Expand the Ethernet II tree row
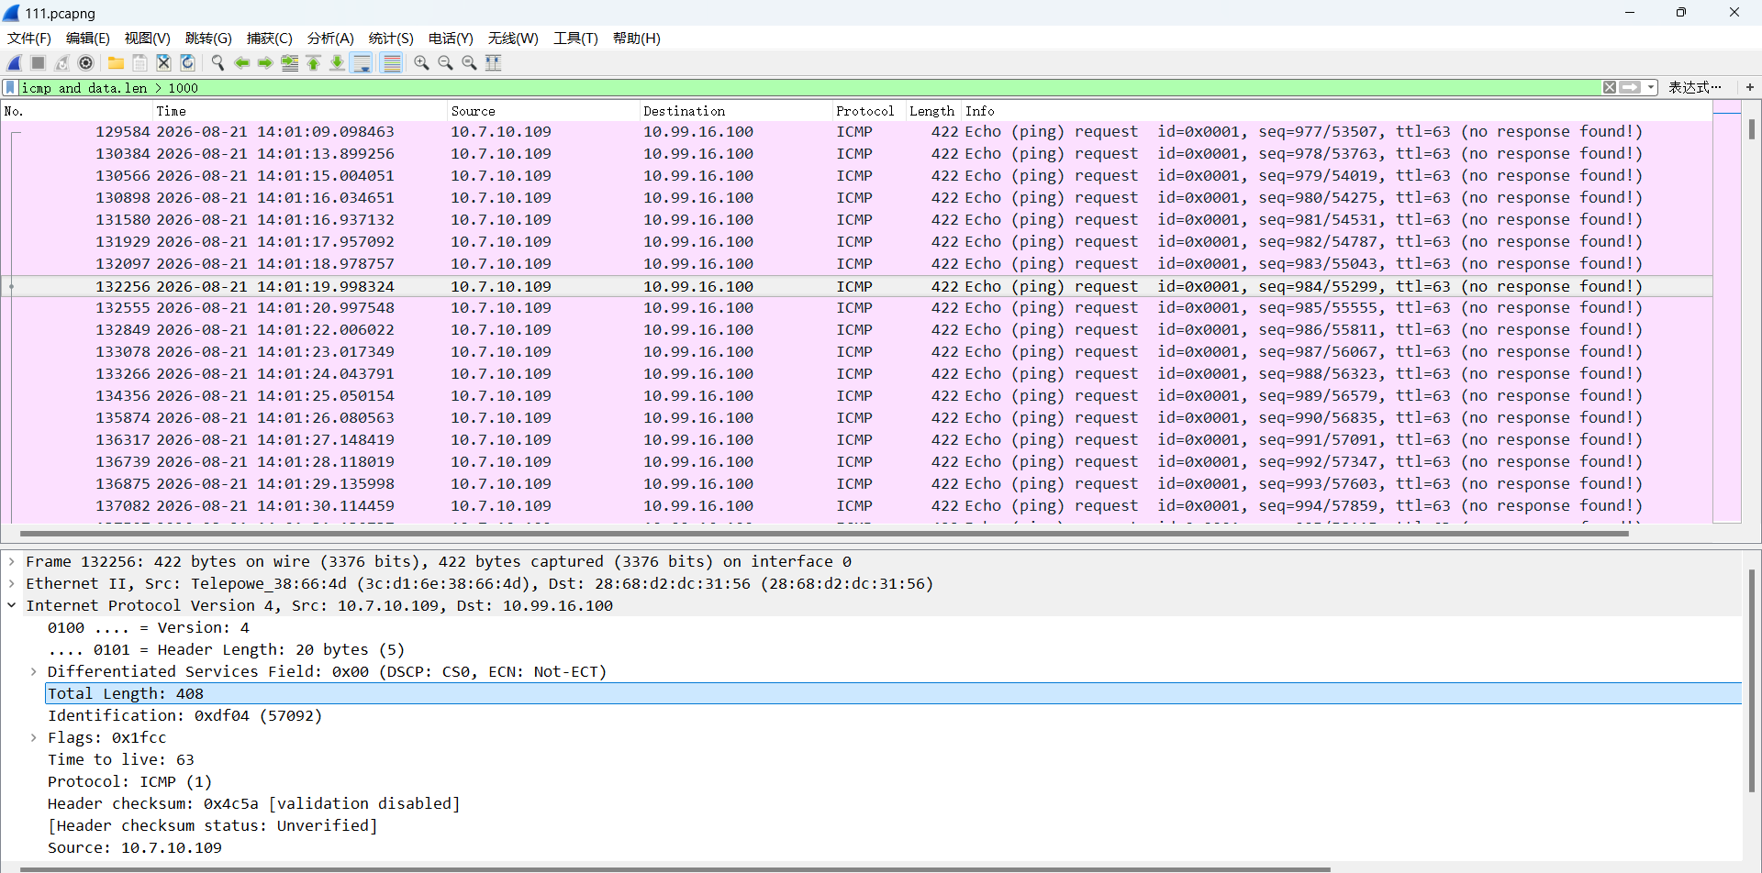This screenshot has width=1762, height=873. 12,583
